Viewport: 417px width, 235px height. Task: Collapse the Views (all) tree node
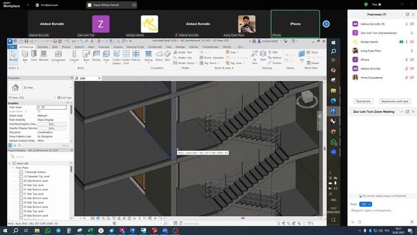pos(10,163)
